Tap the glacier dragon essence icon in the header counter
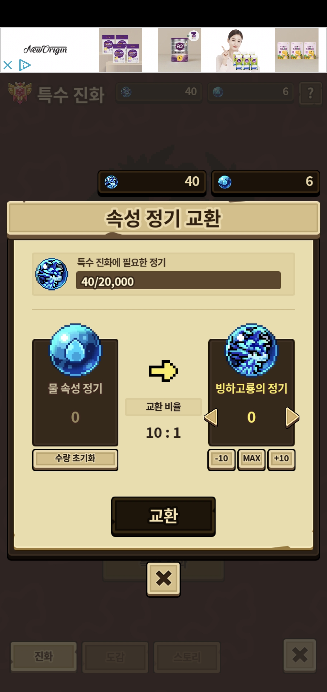Viewport: 327px width, 692px height. [x=111, y=182]
